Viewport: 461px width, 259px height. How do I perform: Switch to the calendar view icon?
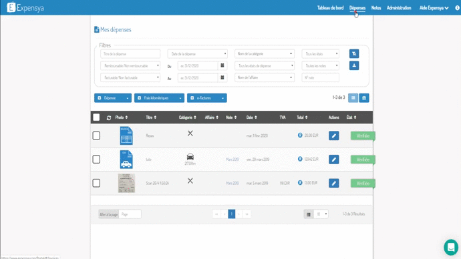pyautogui.click(x=364, y=97)
